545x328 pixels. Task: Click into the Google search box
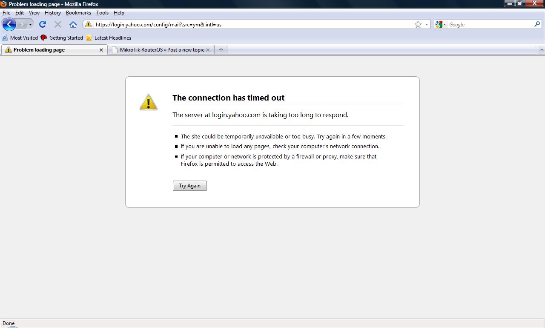(x=490, y=24)
